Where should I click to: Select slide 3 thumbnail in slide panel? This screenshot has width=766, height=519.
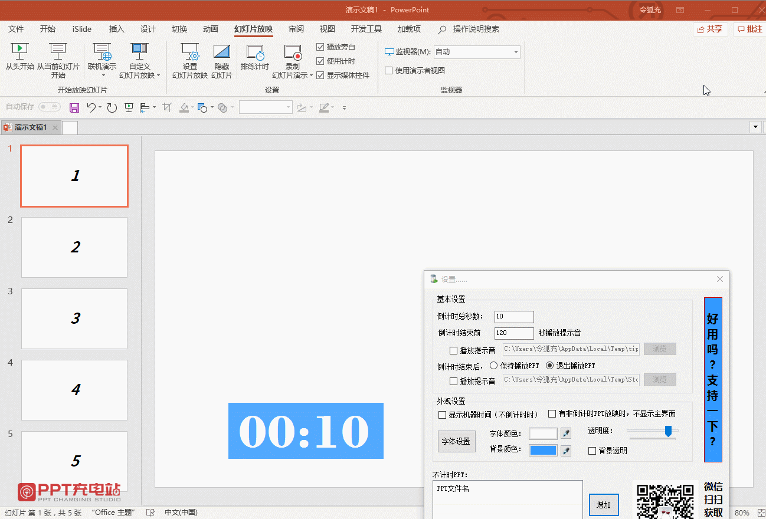tap(74, 318)
